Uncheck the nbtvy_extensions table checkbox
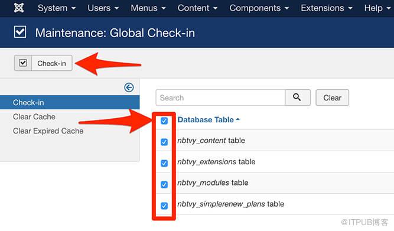 [164, 164]
